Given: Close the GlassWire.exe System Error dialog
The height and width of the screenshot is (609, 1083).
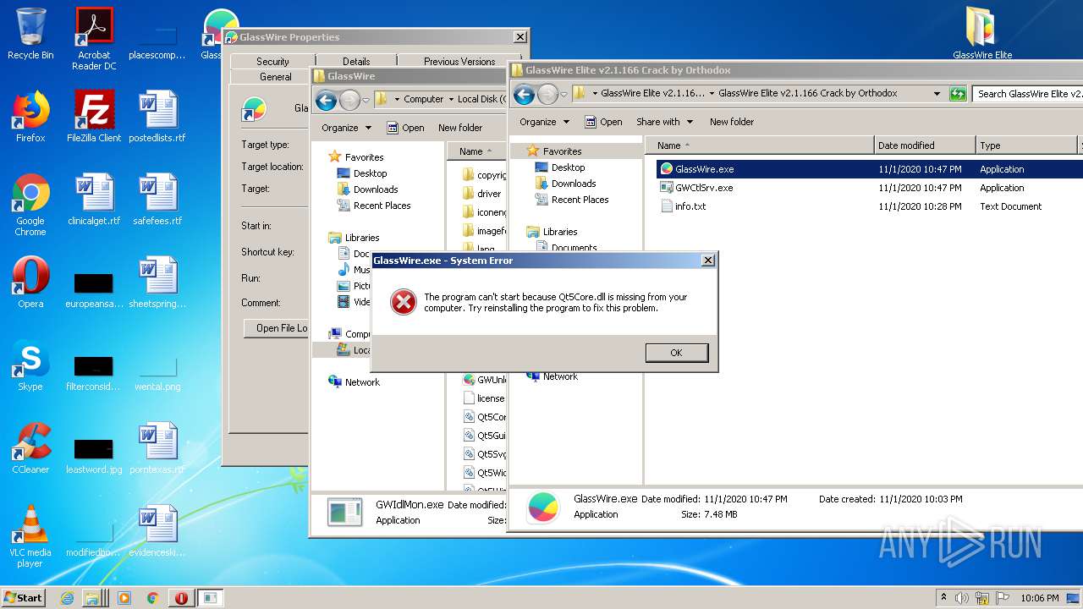Looking at the screenshot, I should click(708, 261).
